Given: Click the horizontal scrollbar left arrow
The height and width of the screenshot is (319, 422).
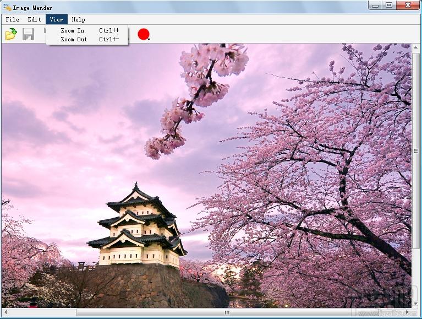Looking at the screenshot, I should click(6, 312).
